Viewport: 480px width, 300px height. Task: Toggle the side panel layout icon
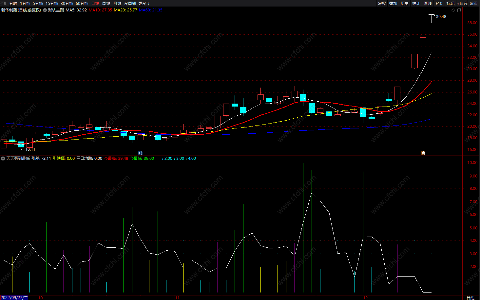[459, 10]
